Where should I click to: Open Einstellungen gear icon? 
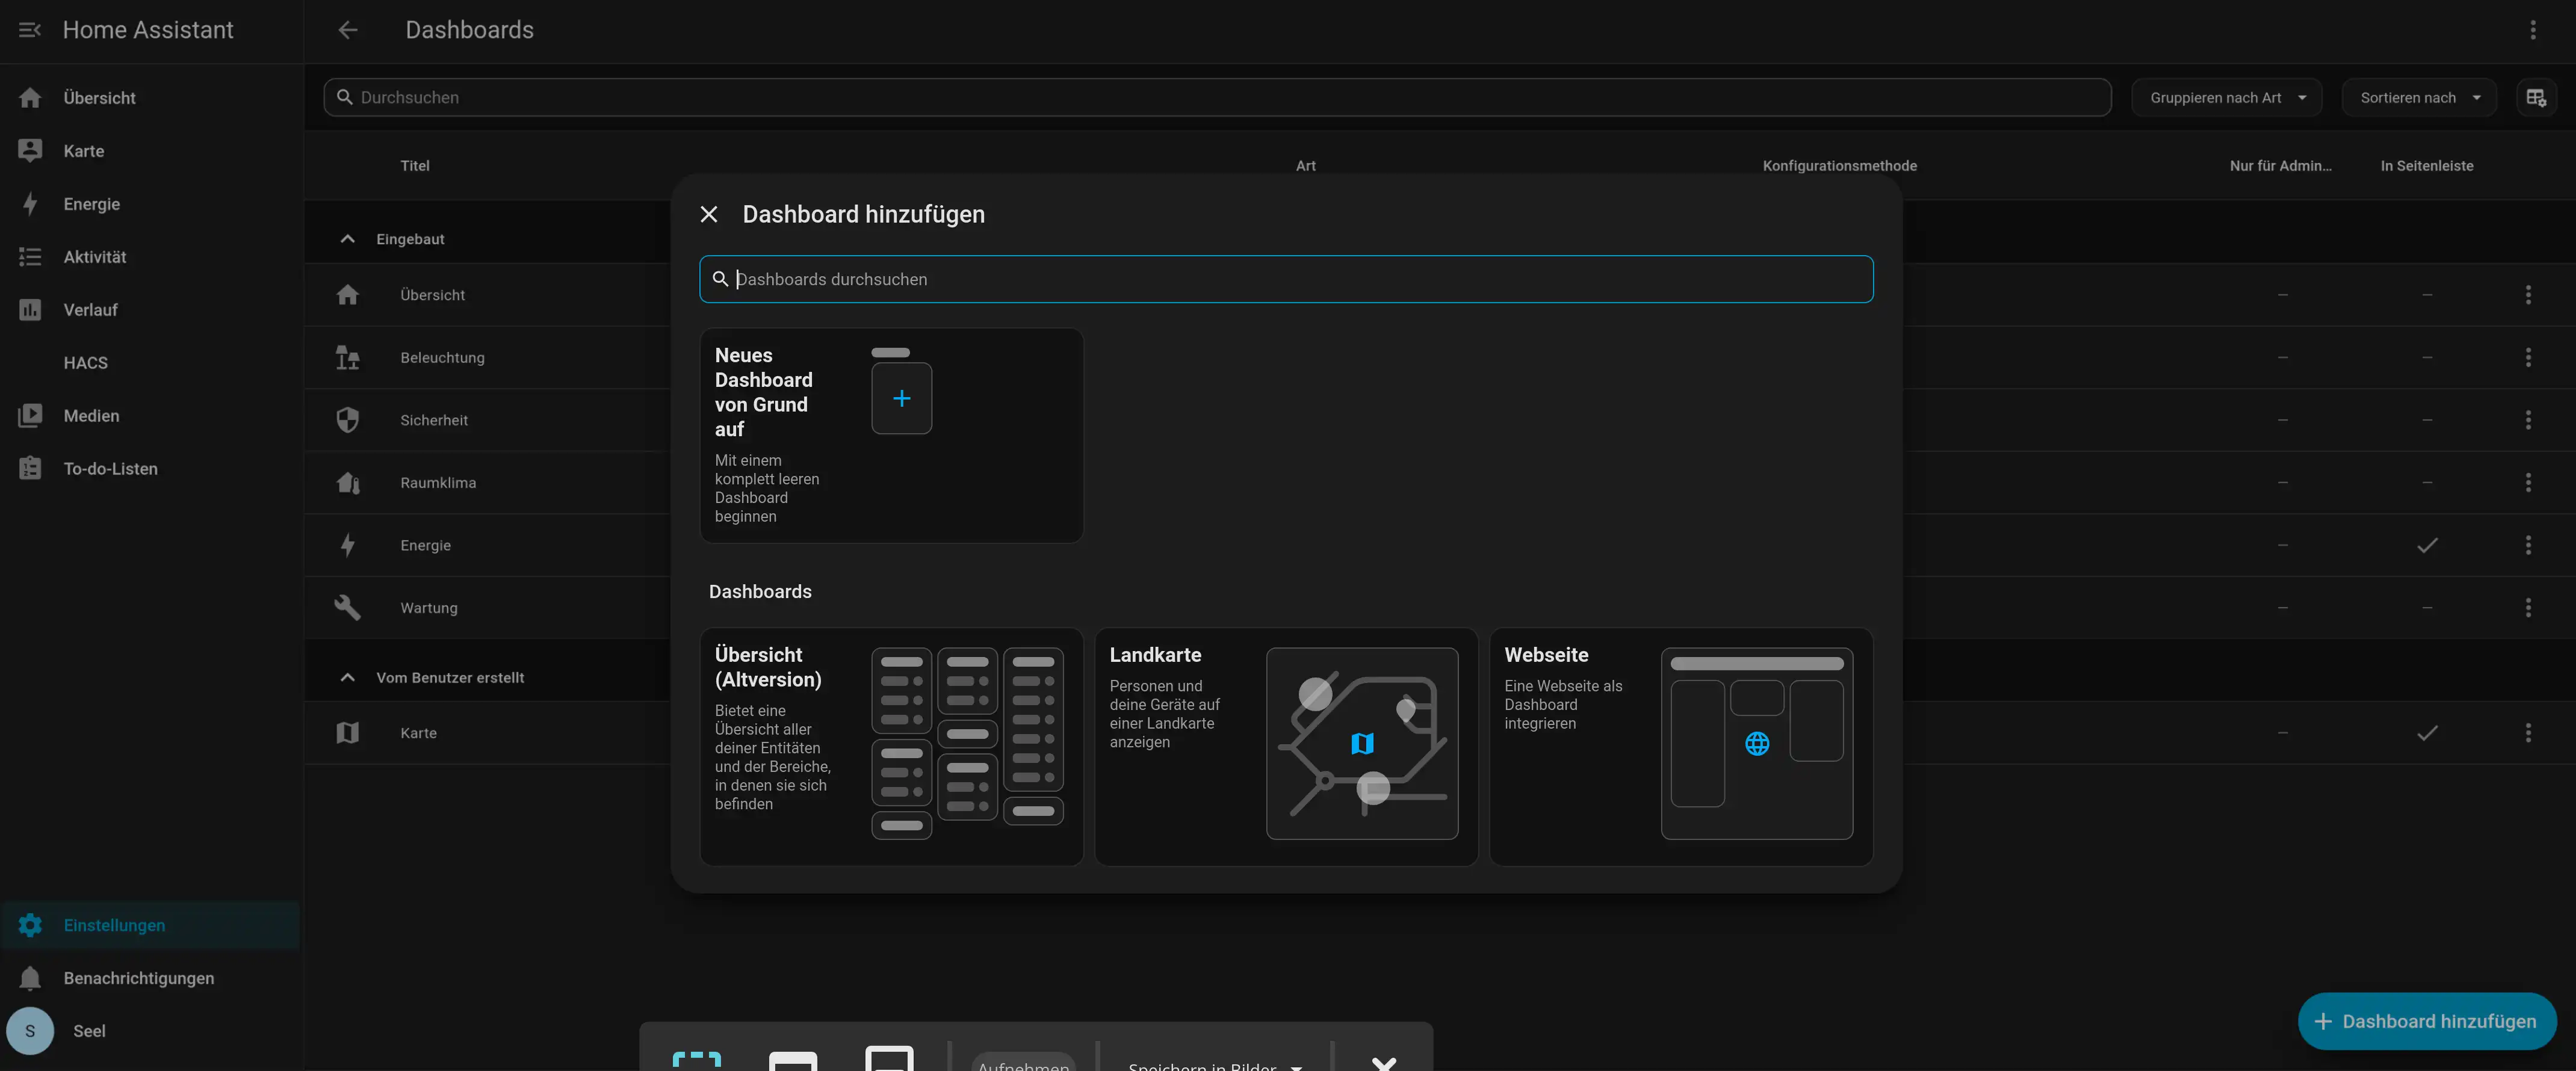click(x=30, y=925)
